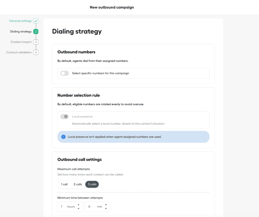The height and width of the screenshot is (217, 259).
Task: Open General settings step label
Action: [20, 21]
